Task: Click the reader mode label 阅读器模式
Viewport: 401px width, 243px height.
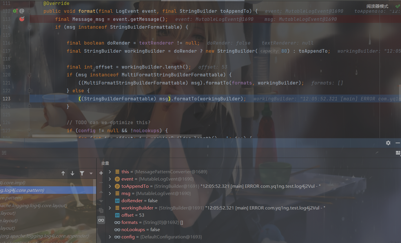Action: point(377,6)
